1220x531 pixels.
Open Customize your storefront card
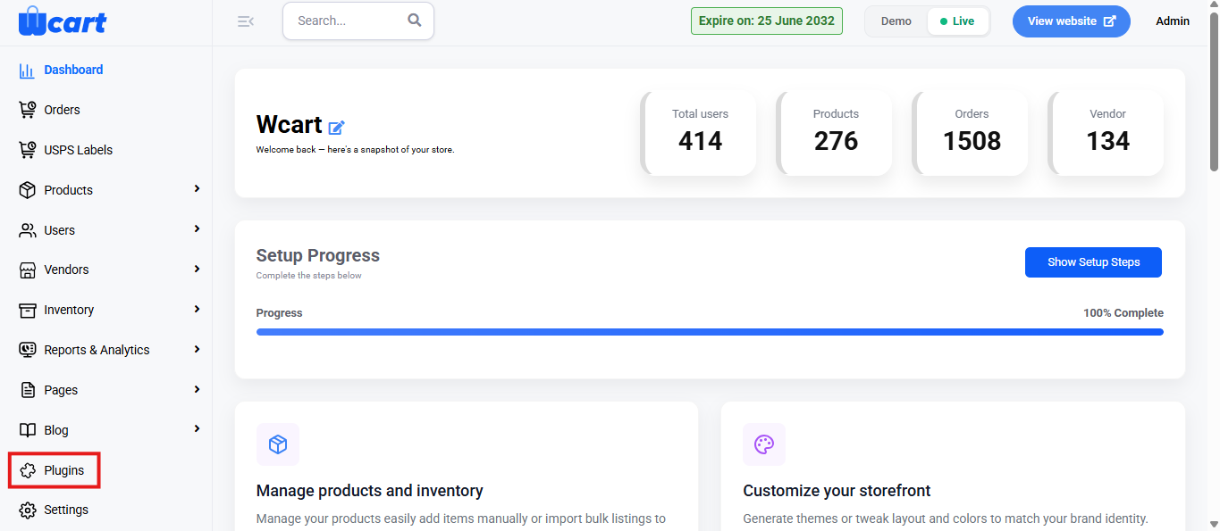coord(953,467)
